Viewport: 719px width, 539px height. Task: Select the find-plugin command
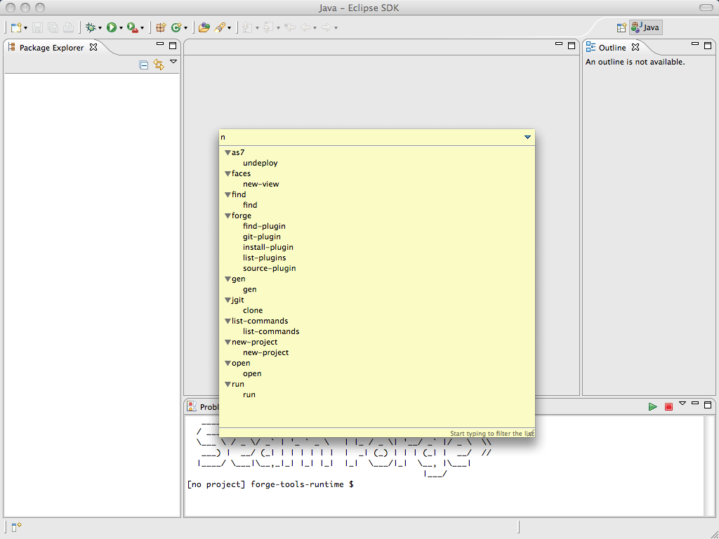click(x=264, y=226)
